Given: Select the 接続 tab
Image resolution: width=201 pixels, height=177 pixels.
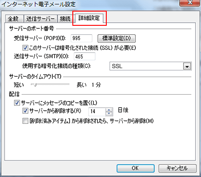Looking at the screenshot, I should coord(65,19).
